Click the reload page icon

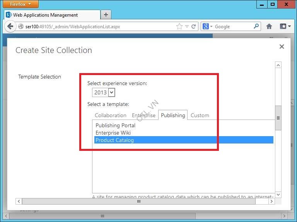point(194,26)
